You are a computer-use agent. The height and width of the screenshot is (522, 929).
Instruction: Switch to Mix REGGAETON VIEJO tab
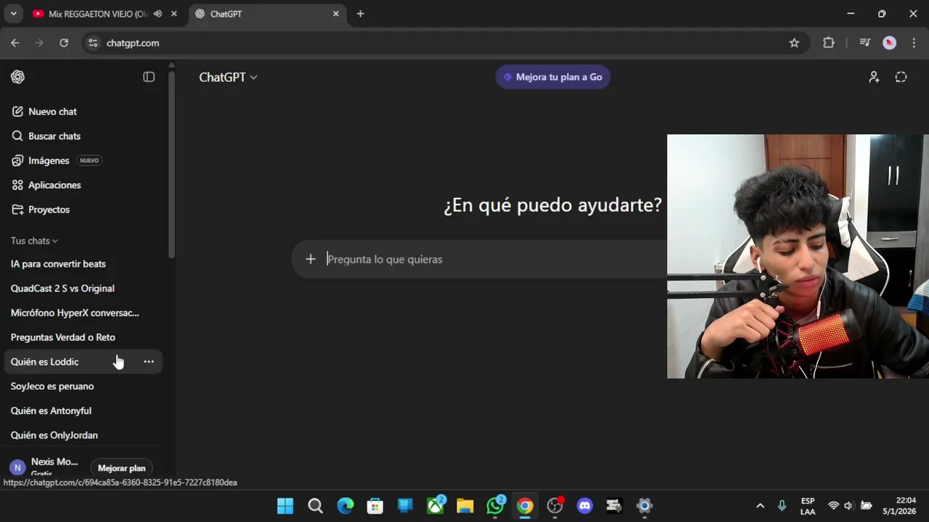tap(95, 14)
